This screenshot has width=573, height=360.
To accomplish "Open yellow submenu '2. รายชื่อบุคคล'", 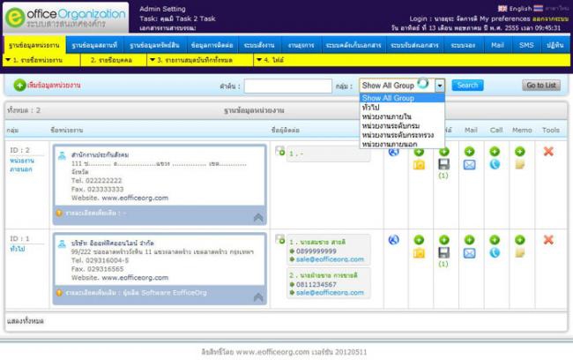I will 111,60.
